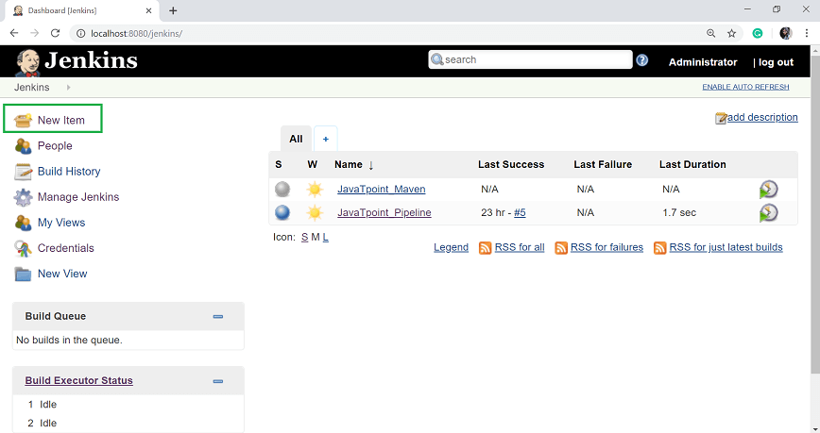The height and width of the screenshot is (433, 820).
Task: Click browser zoom magnifier icon
Action: (710, 33)
